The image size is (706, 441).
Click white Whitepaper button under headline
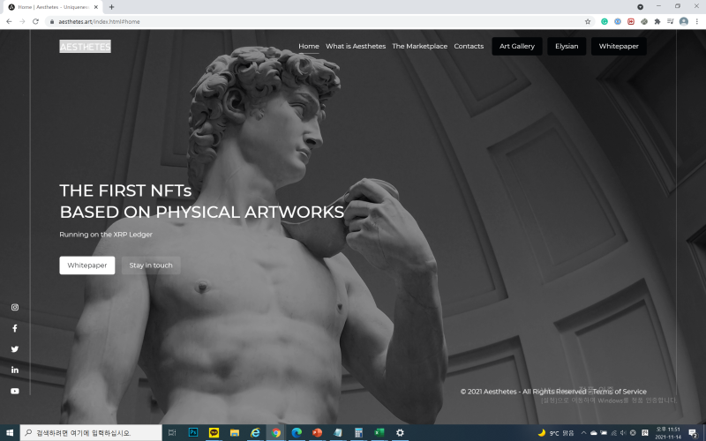pyautogui.click(x=86, y=265)
